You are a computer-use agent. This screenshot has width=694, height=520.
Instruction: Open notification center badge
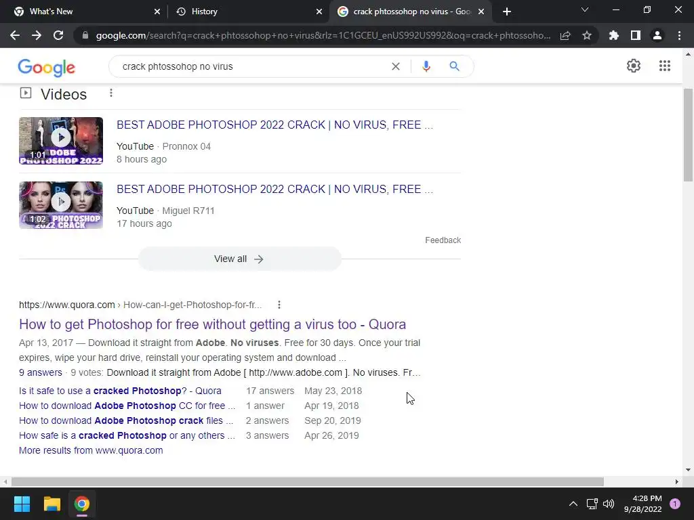click(675, 504)
